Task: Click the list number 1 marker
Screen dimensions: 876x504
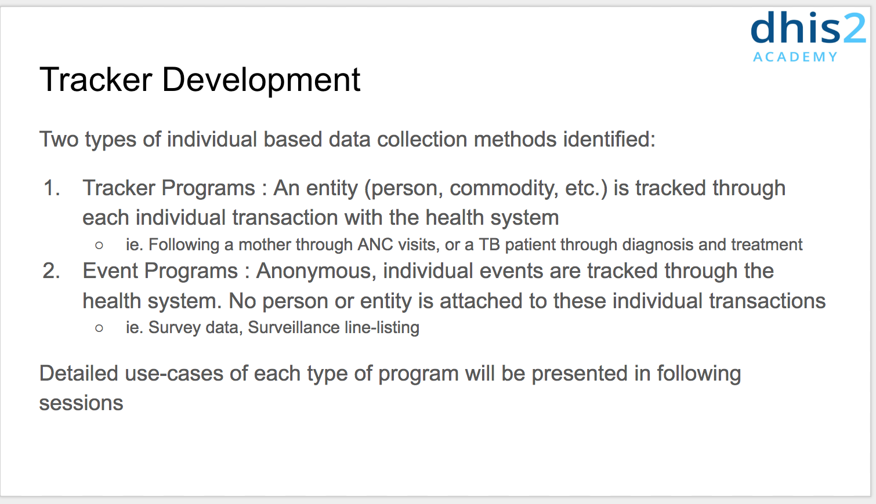Action: (52, 188)
